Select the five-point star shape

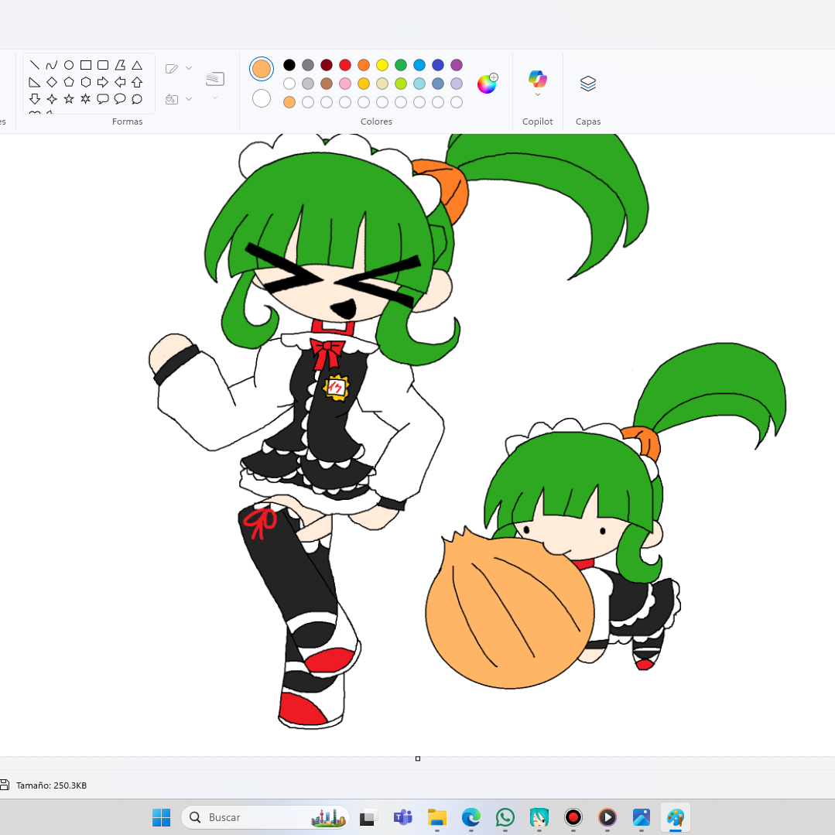click(x=69, y=99)
